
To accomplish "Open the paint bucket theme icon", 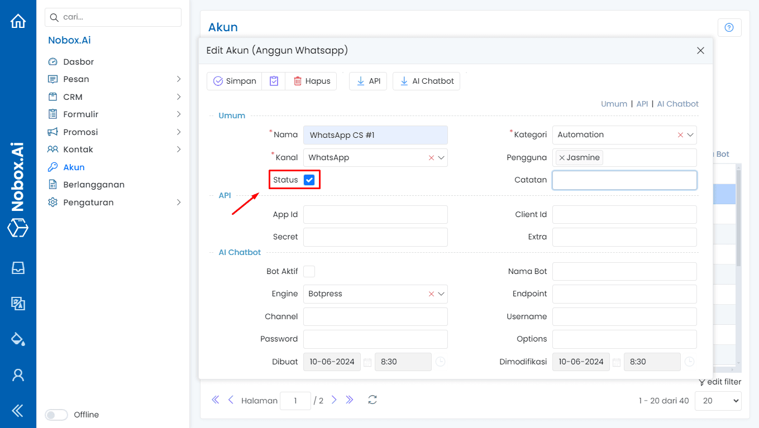I will [18, 339].
